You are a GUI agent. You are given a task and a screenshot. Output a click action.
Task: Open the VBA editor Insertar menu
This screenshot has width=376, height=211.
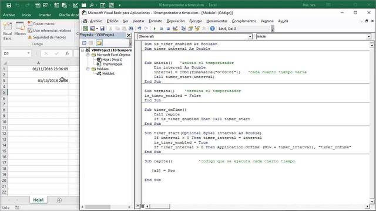coord(139,21)
